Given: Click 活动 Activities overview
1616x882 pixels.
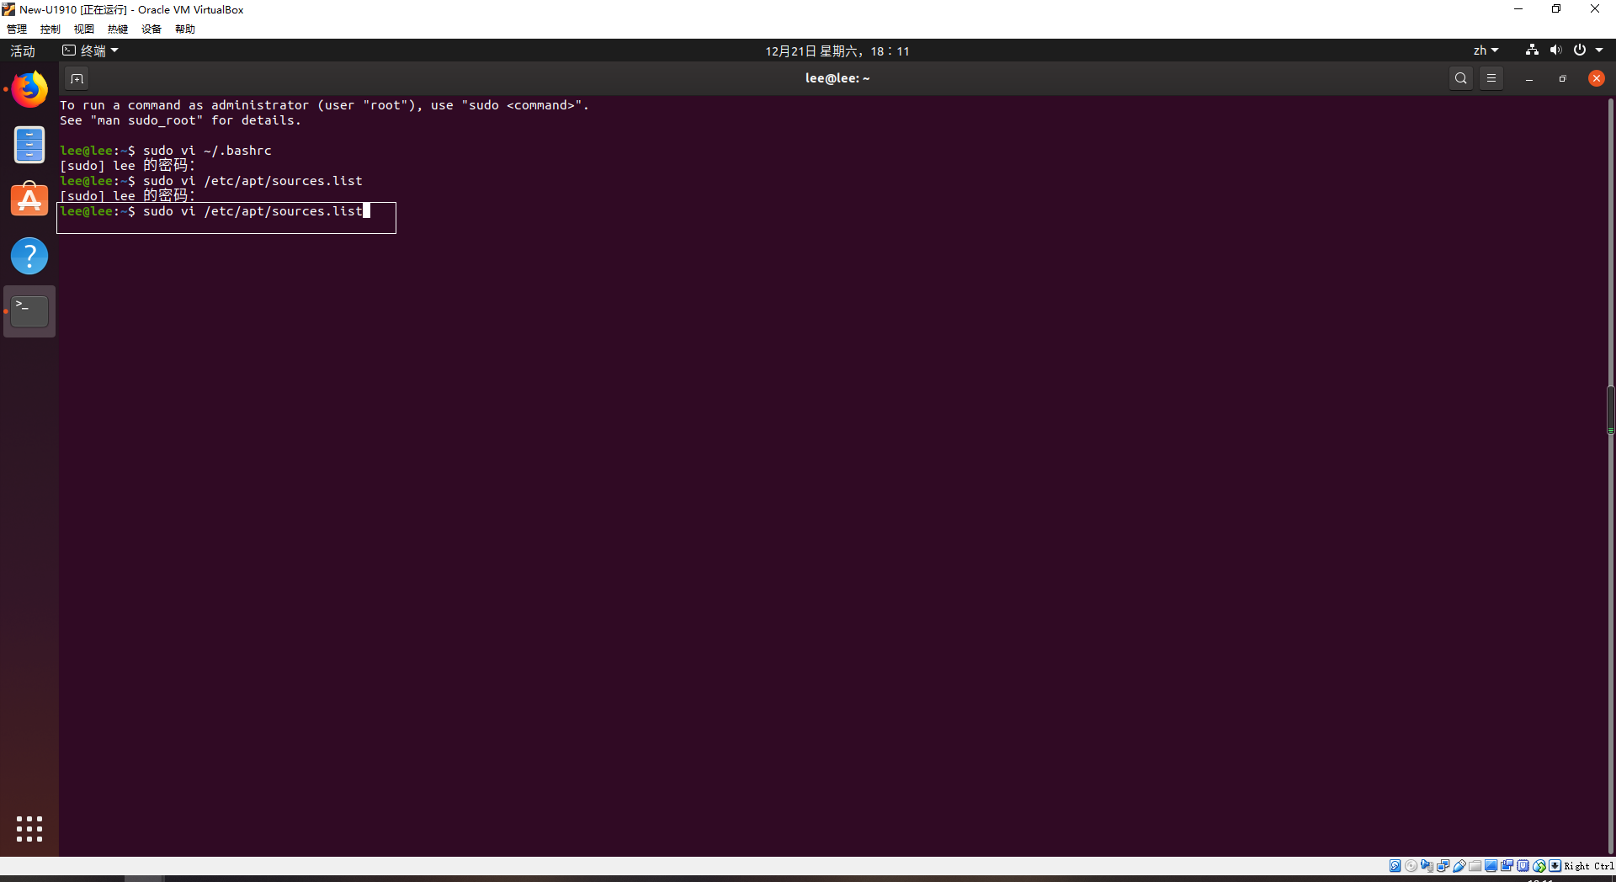Looking at the screenshot, I should click(x=23, y=50).
